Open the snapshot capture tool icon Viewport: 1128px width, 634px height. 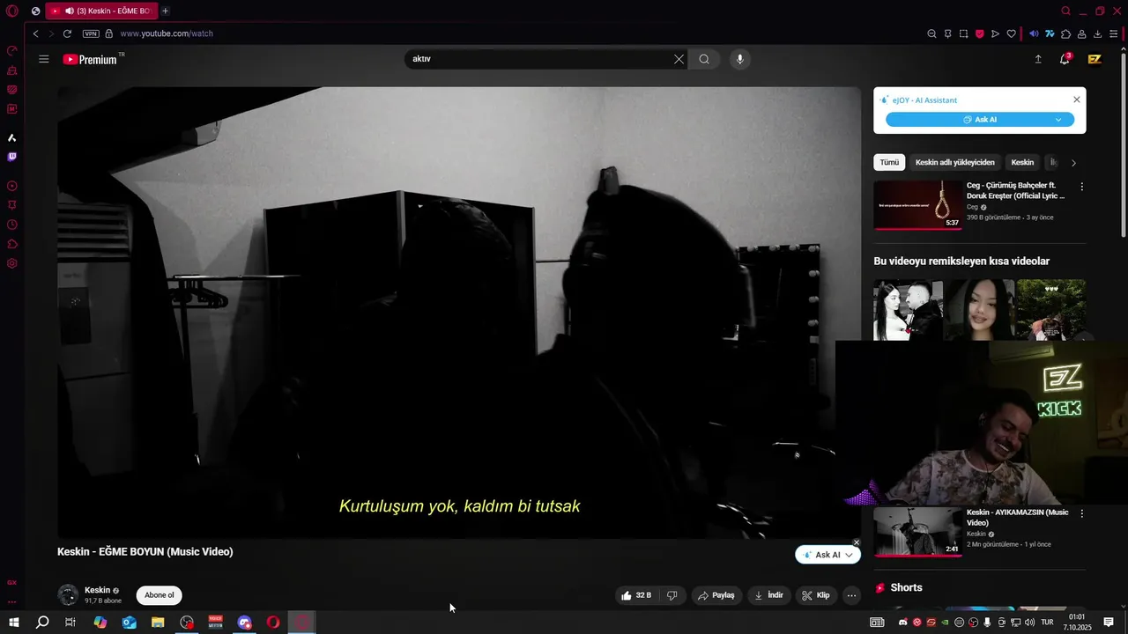point(963,33)
